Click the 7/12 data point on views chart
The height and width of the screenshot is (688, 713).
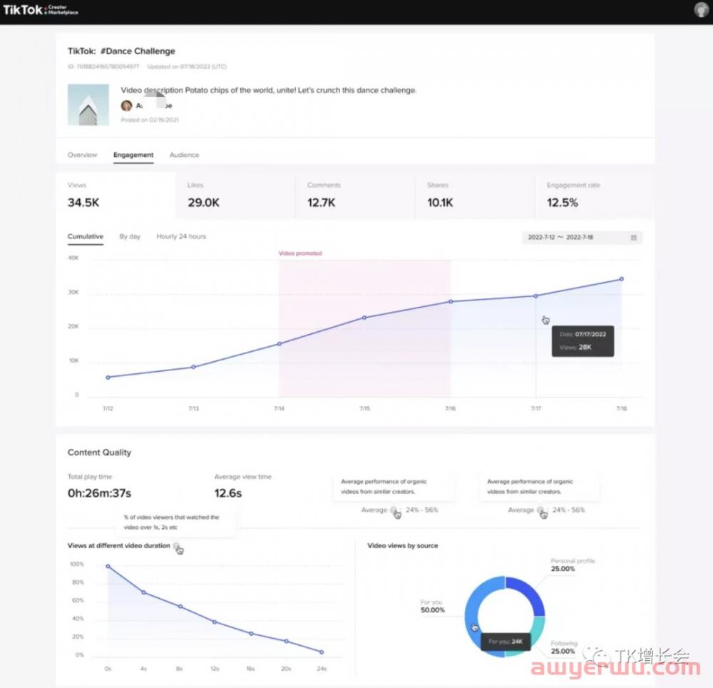108,378
